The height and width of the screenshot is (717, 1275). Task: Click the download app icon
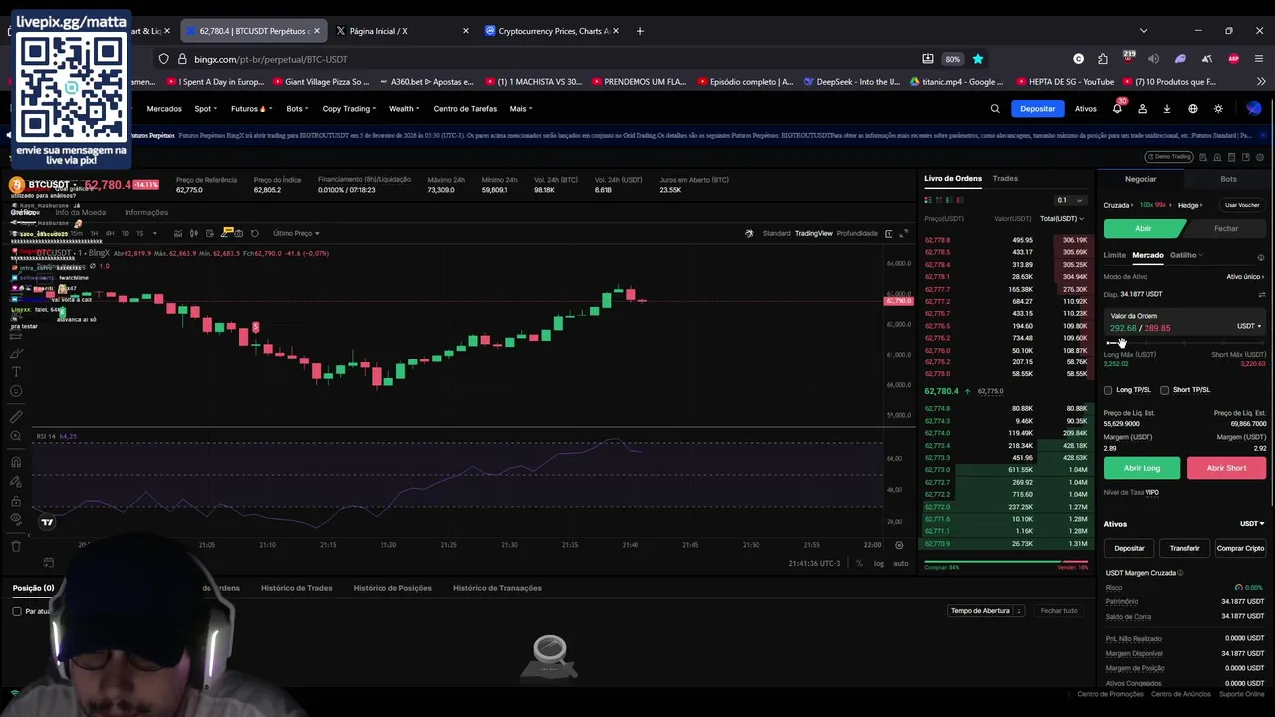[x=1167, y=109]
